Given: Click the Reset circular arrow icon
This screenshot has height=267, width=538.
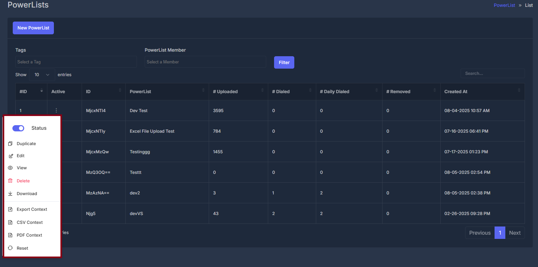Looking at the screenshot, I should click(10, 248).
